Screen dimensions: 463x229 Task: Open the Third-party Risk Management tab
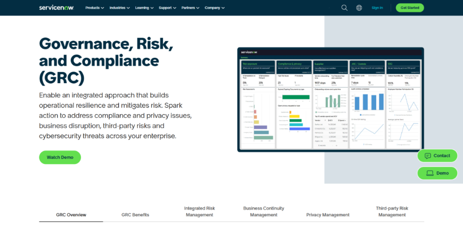coord(392,211)
